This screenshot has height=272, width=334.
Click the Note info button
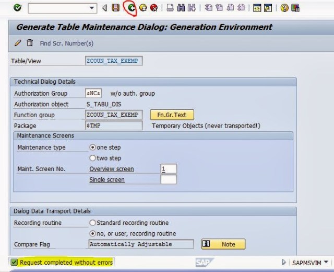tap(223, 244)
